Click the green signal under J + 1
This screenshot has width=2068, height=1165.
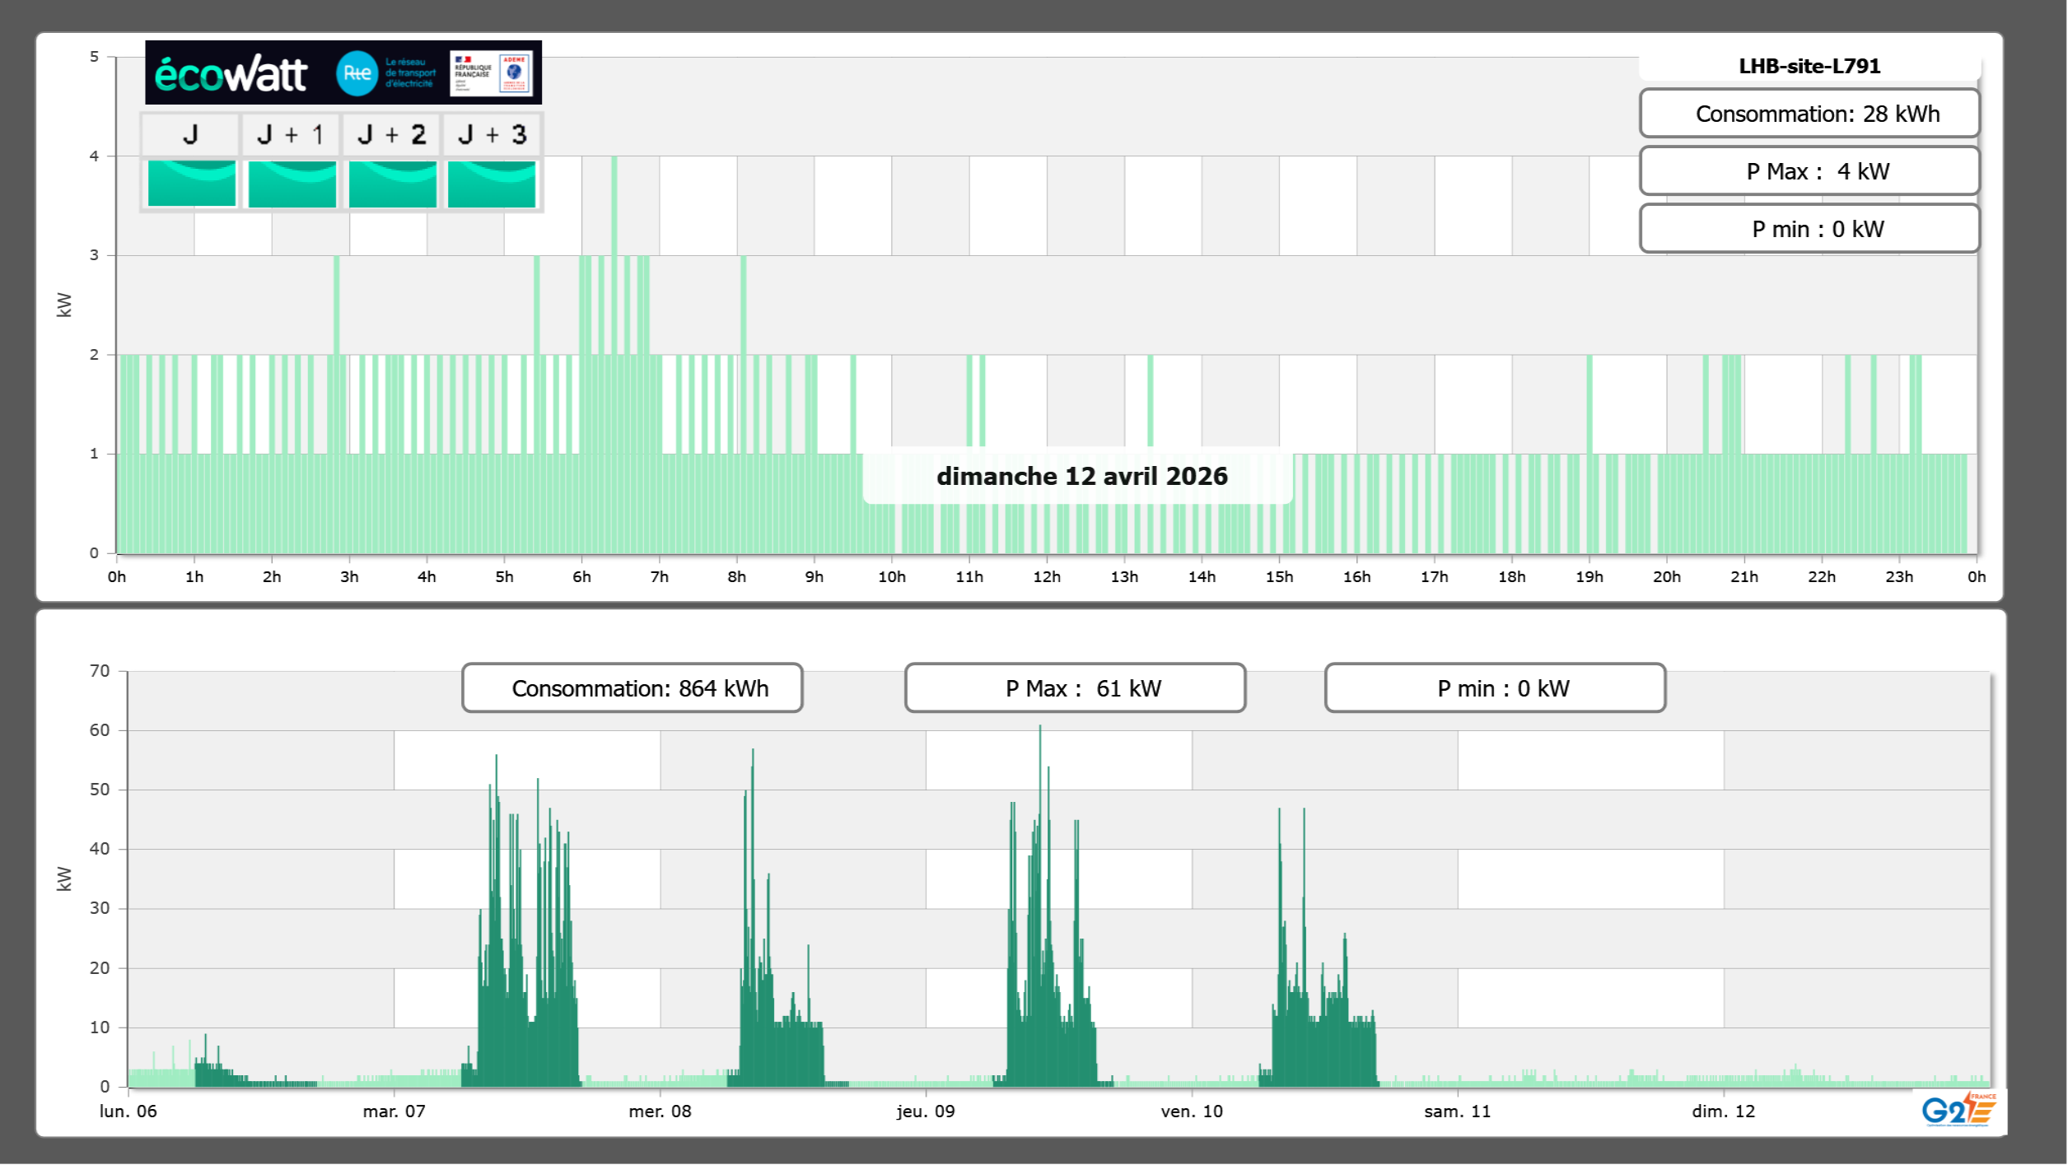coord(292,184)
